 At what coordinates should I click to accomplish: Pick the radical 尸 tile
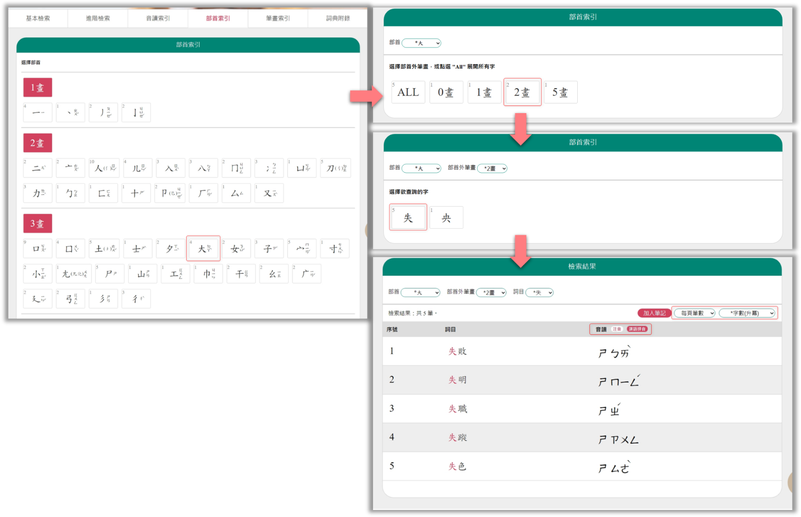click(110, 274)
